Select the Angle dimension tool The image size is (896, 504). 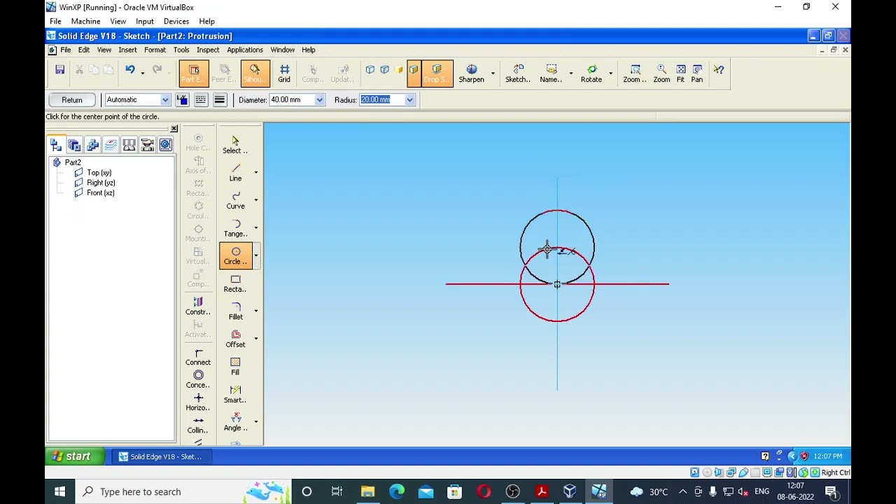click(x=235, y=422)
